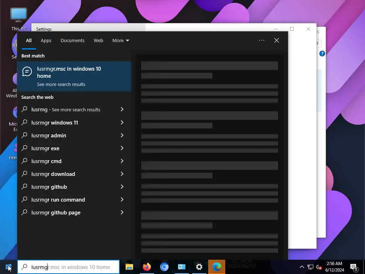Viewport: 365px width, 274px height.
Task: Launch Firefox from the taskbar
Action: pyautogui.click(x=146, y=267)
